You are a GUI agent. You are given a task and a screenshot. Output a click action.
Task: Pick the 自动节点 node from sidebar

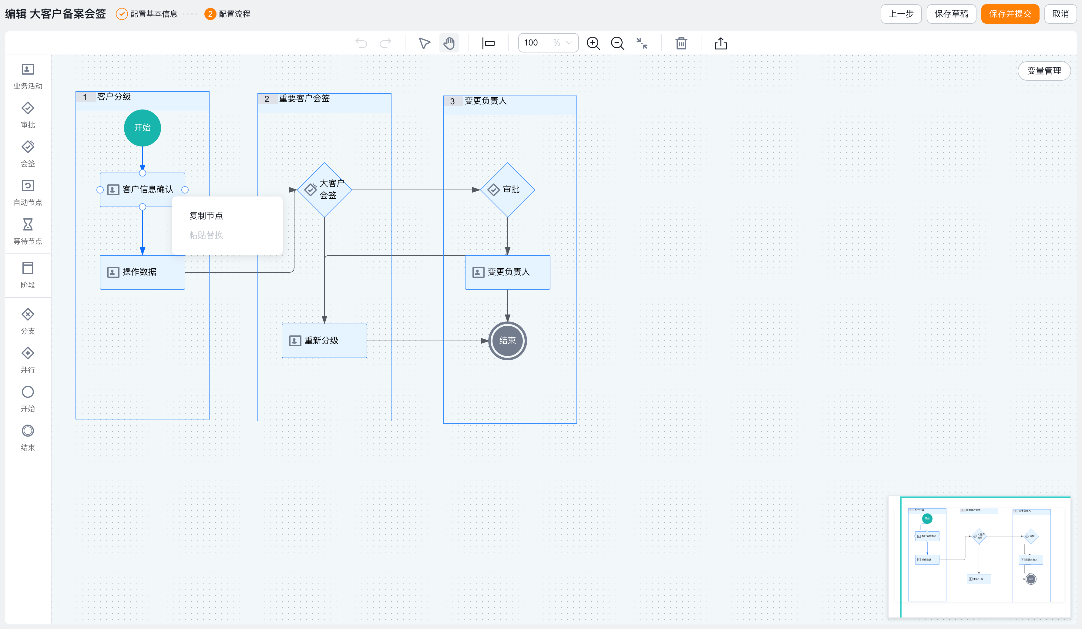tap(28, 193)
